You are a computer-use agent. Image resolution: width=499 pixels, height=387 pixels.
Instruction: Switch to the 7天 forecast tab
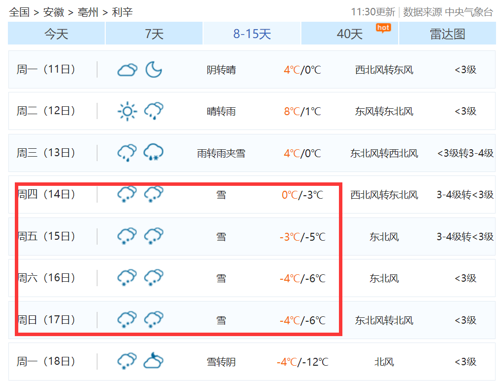[154, 34]
